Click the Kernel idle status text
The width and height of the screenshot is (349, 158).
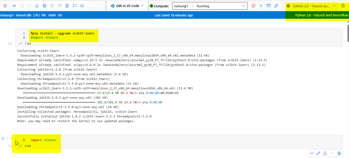point(24,15)
